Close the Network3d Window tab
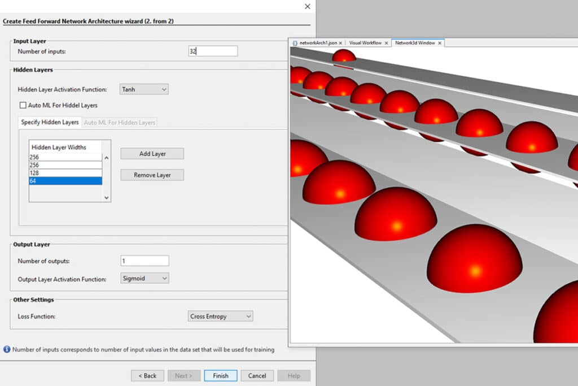Screen dimensions: 578x386 [440, 43]
